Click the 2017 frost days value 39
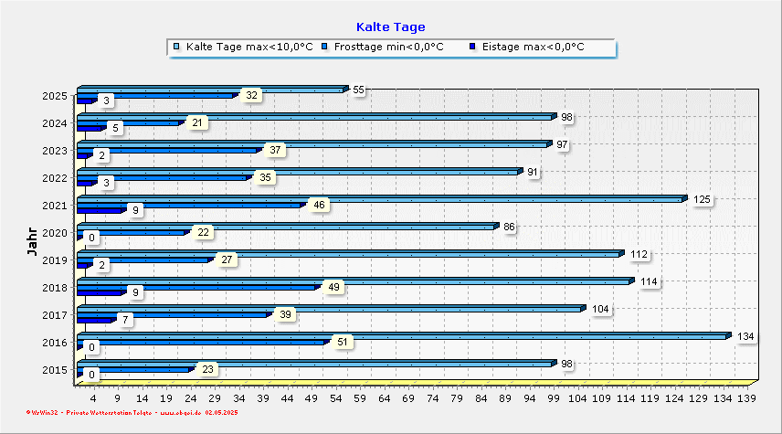Image resolution: width=782 pixels, height=434 pixels. 285,315
